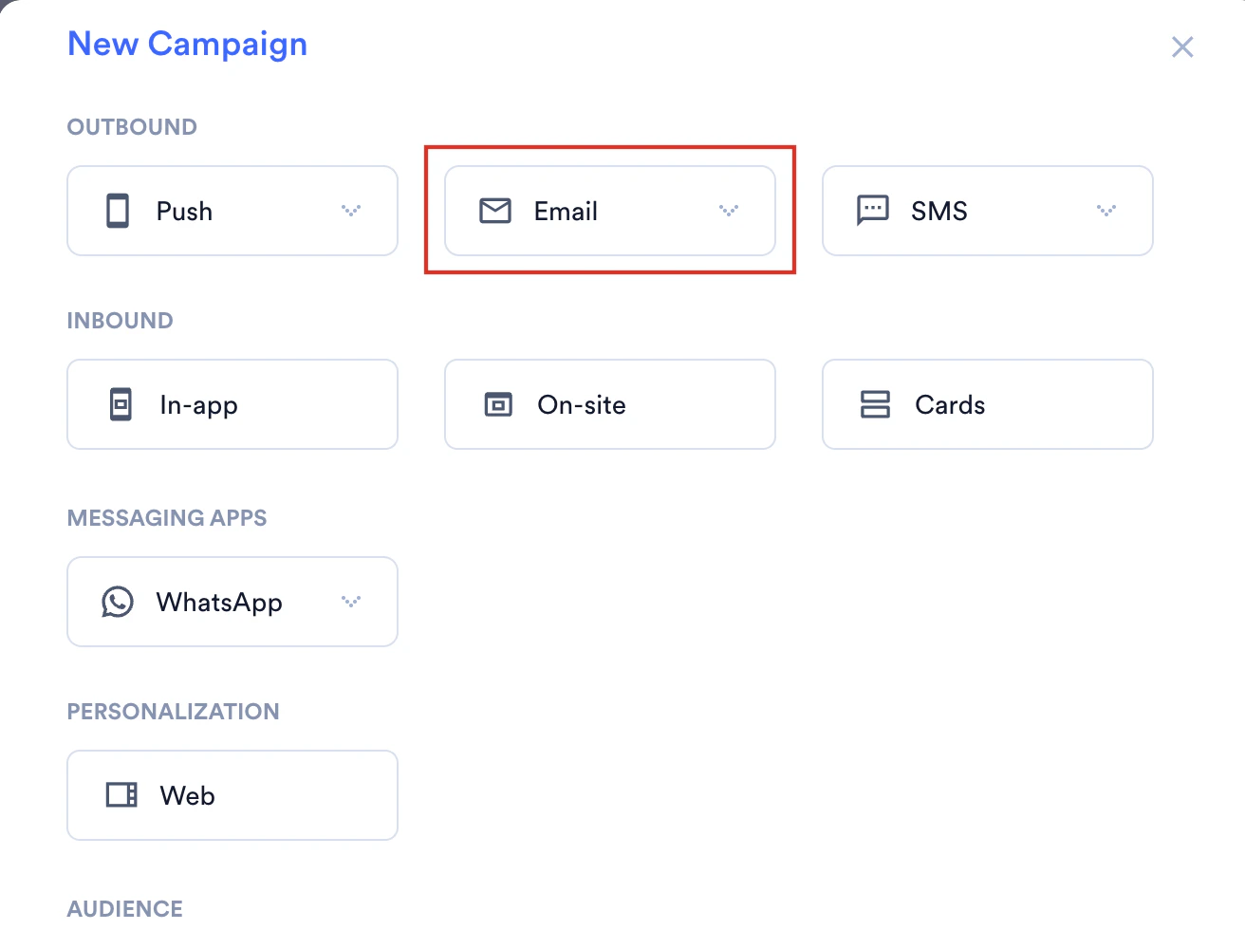Select the Push label text
The width and height of the screenshot is (1245, 930).
tap(184, 211)
